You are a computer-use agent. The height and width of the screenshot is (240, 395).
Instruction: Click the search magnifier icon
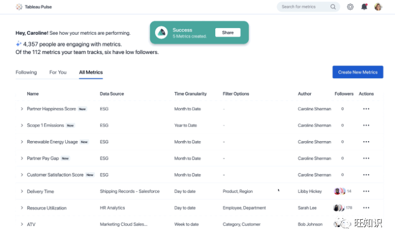pos(333,7)
